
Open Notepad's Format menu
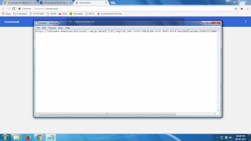pos(52,28)
